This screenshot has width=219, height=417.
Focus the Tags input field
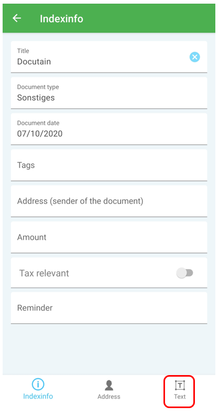pyautogui.click(x=109, y=165)
